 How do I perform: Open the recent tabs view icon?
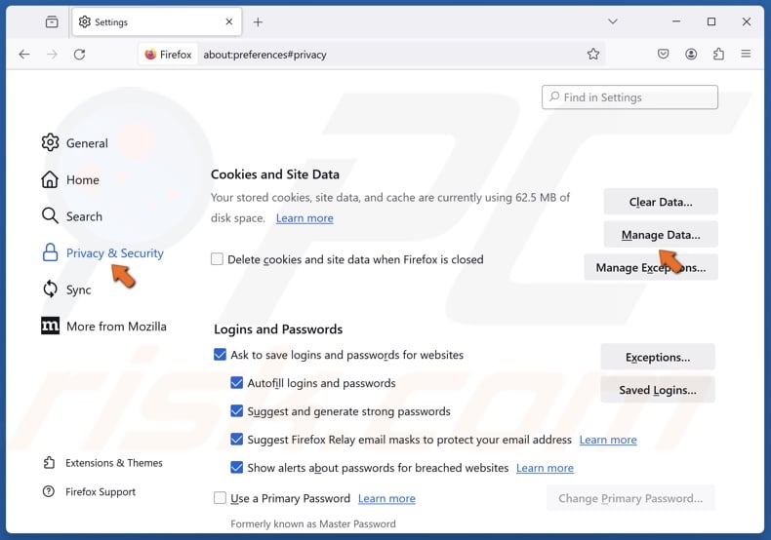pyautogui.click(x=52, y=22)
